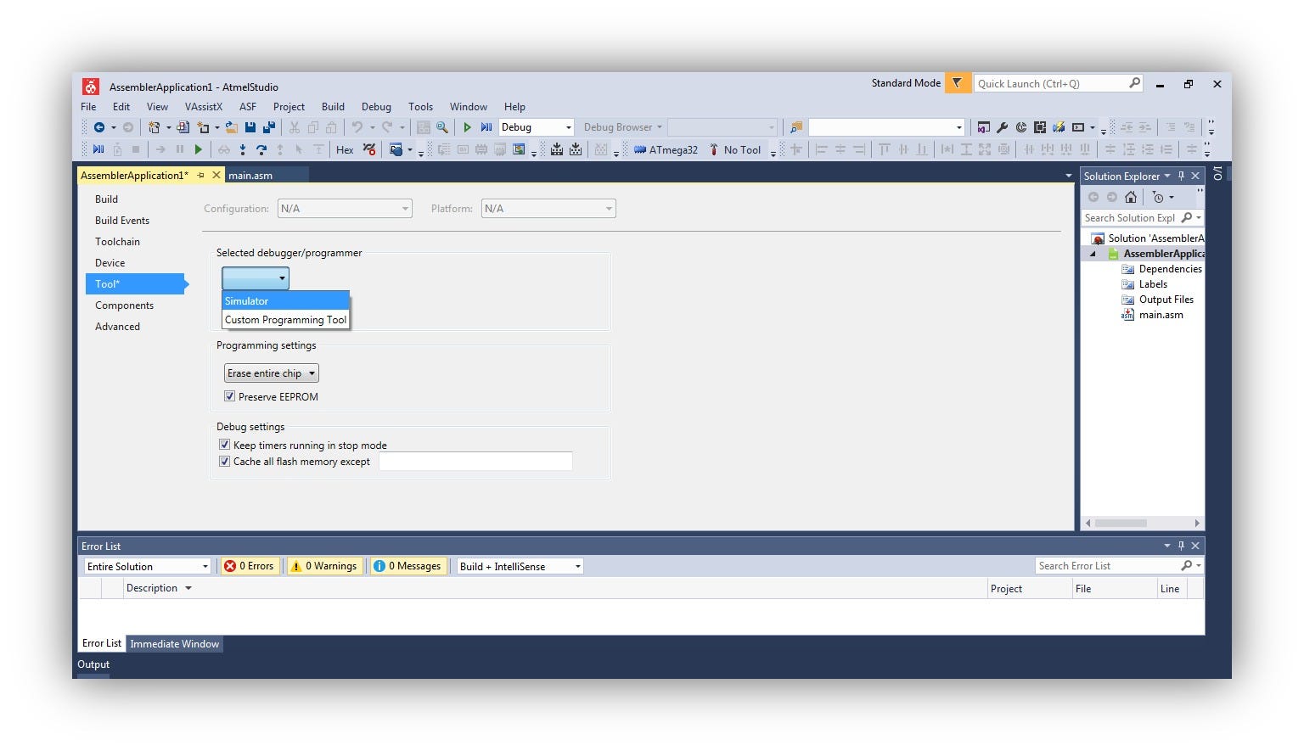Toggle Preserve EEPROM checkbox

229,396
